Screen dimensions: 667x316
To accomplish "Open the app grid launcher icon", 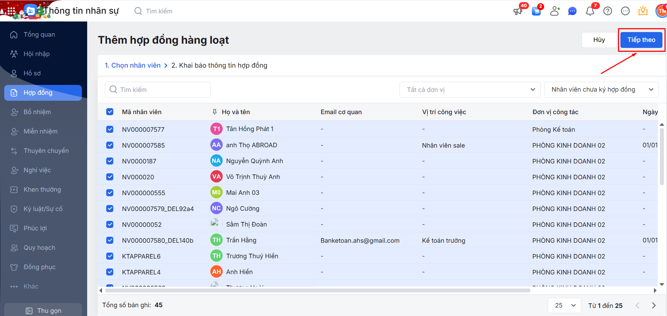I will pyautogui.click(x=11, y=11).
